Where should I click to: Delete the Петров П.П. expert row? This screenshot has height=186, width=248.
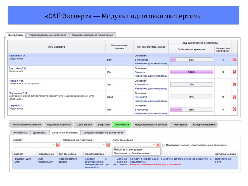[x=235, y=109]
